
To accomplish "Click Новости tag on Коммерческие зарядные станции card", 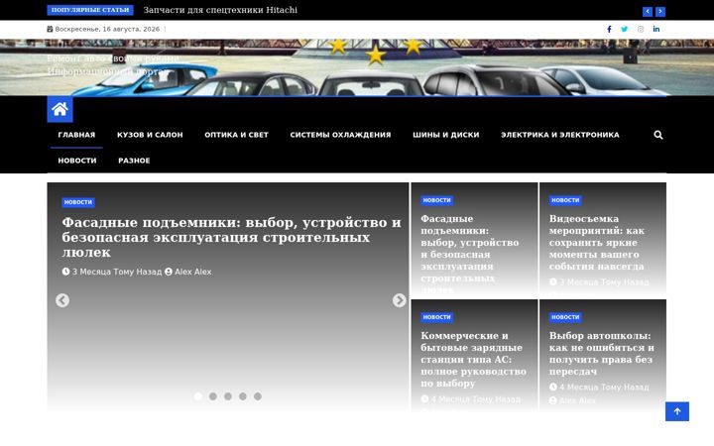I will (436, 317).
